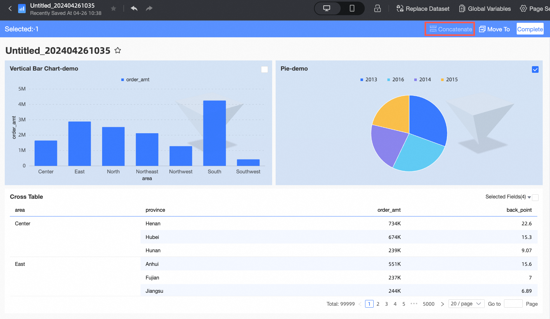This screenshot has width=550, height=319.
Task: Click the redo arrow icon
Action: 149,9
